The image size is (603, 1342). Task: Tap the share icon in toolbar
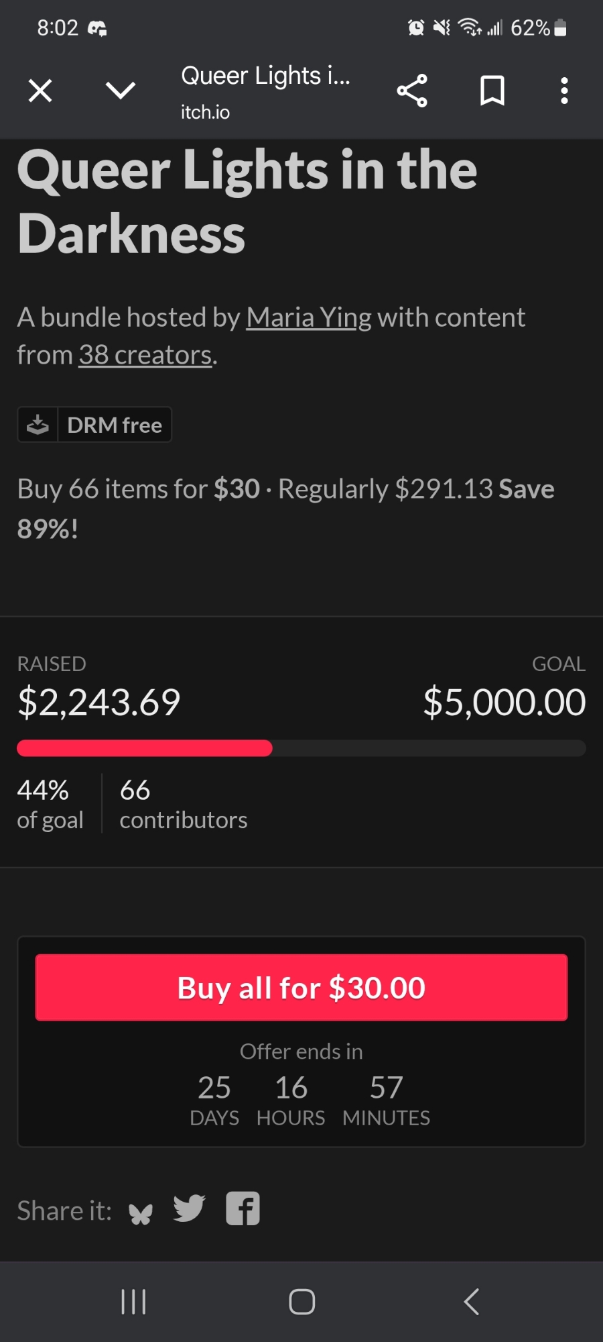(x=412, y=91)
